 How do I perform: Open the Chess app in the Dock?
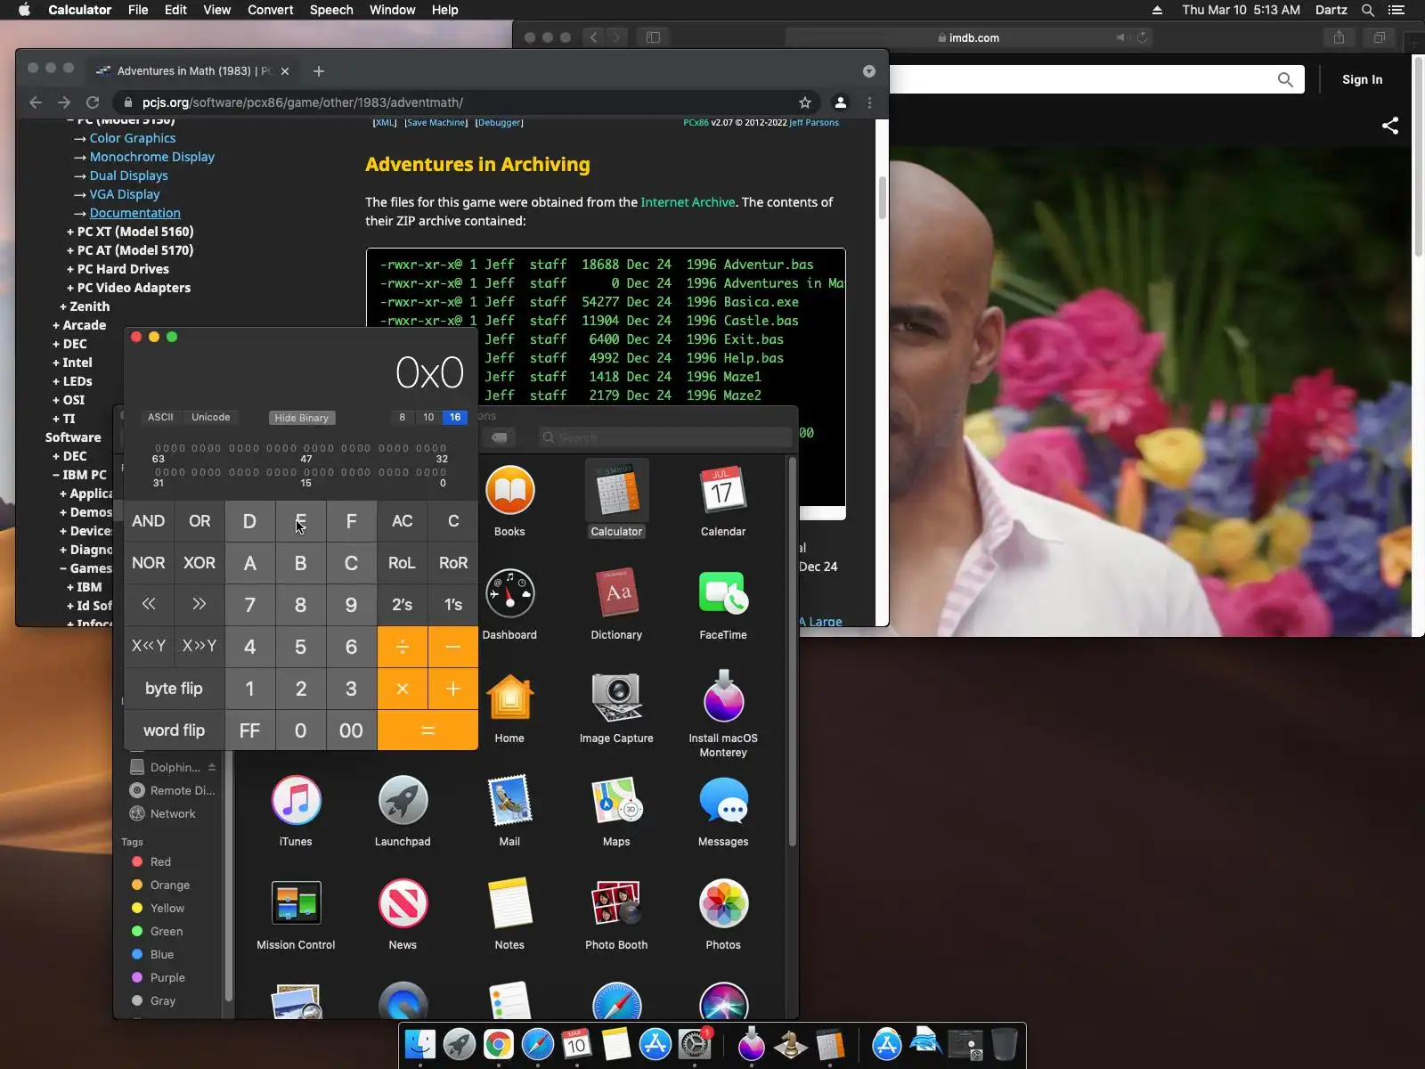click(x=791, y=1044)
